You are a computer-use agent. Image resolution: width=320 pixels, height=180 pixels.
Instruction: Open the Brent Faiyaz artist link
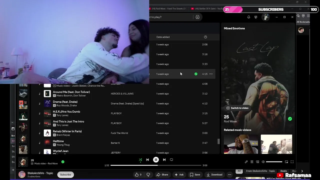pyautogui.click(x=63, y=135)
